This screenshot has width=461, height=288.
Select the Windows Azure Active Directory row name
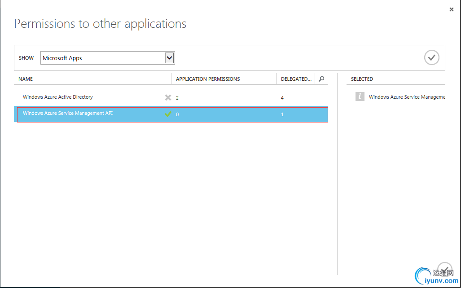pos(57,97)
